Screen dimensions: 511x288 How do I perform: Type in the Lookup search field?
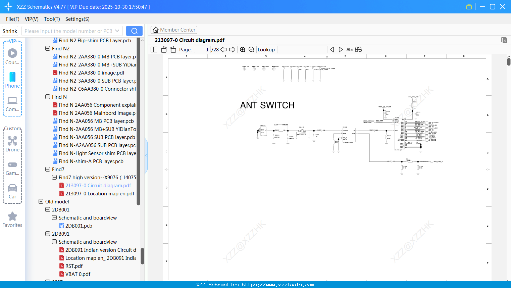pyautogui.click(x=302, y=49)
